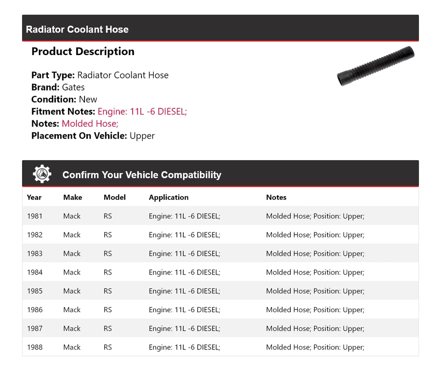The height and width of the screenshot is (371, 441).
Task: Click Mack in the 1985 row
Action: (72, 291)
